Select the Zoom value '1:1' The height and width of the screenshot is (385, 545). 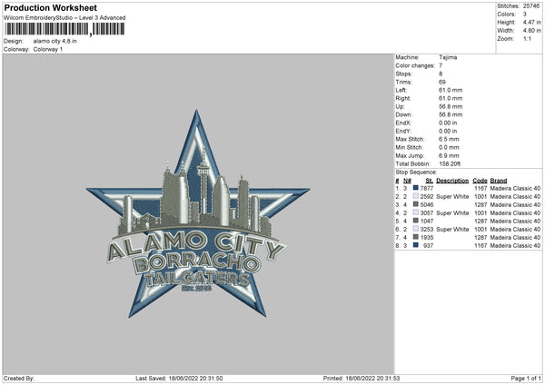coord(527,38)
